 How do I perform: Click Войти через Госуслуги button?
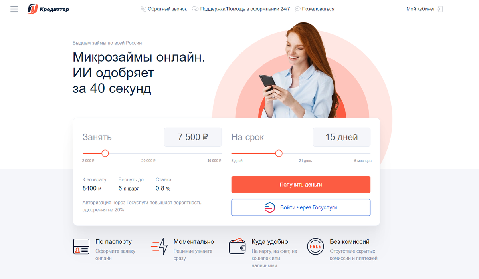point(301,207)
